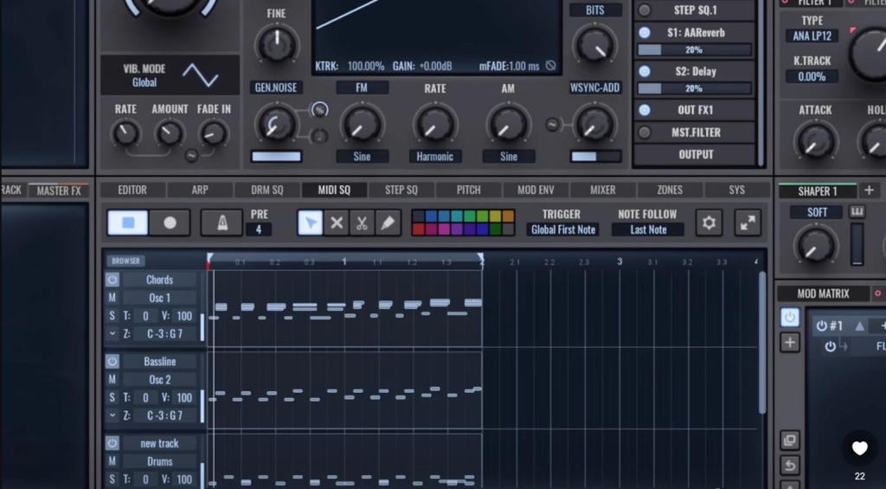Viewport: 886px width, 489px height.
Task: Click the BROWSER button
Action: click(125, 261)
